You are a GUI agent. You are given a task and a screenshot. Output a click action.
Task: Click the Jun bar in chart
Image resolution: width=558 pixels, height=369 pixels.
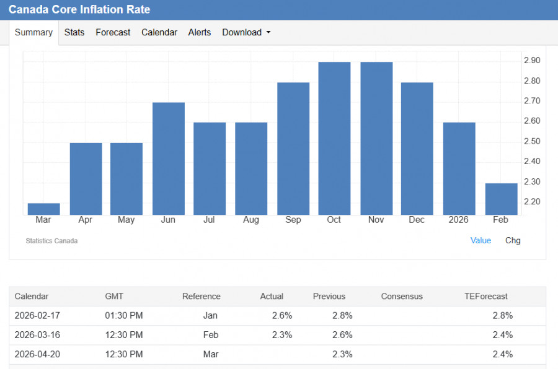[x=169, y=158]
